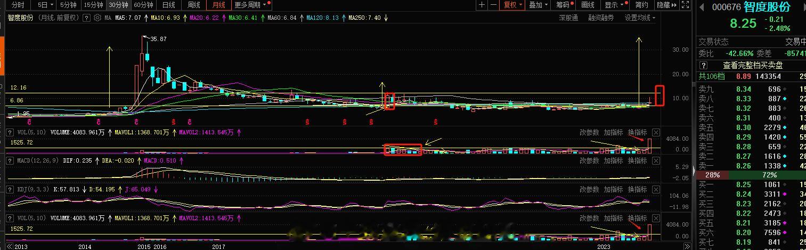Click 换指标 in the MACD panel
806x250 pixels.
(637, 161)
